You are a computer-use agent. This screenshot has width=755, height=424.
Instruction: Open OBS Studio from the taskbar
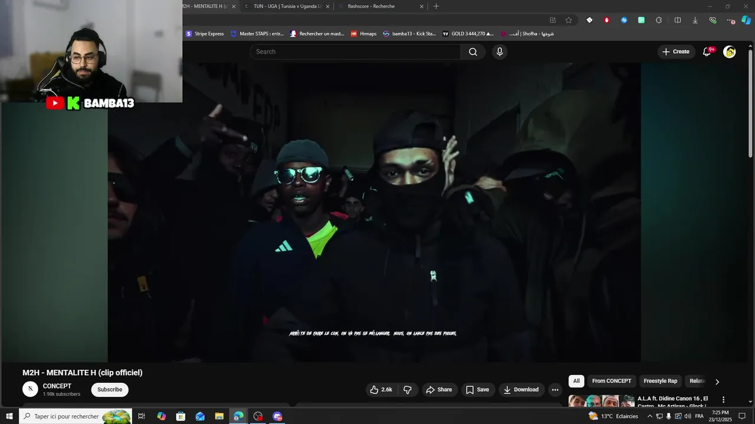pos(258,416)
